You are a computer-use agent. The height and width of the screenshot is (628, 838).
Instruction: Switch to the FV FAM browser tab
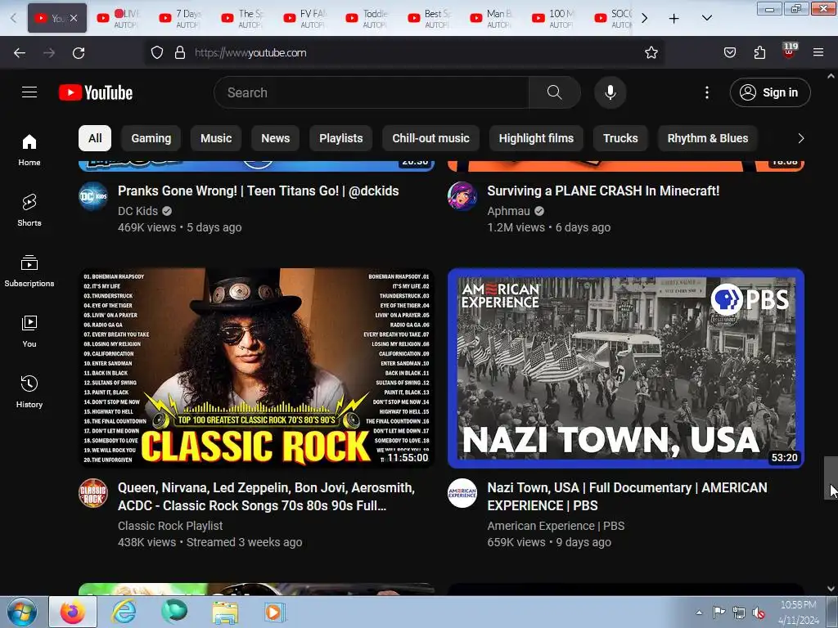tap(306, 19)
